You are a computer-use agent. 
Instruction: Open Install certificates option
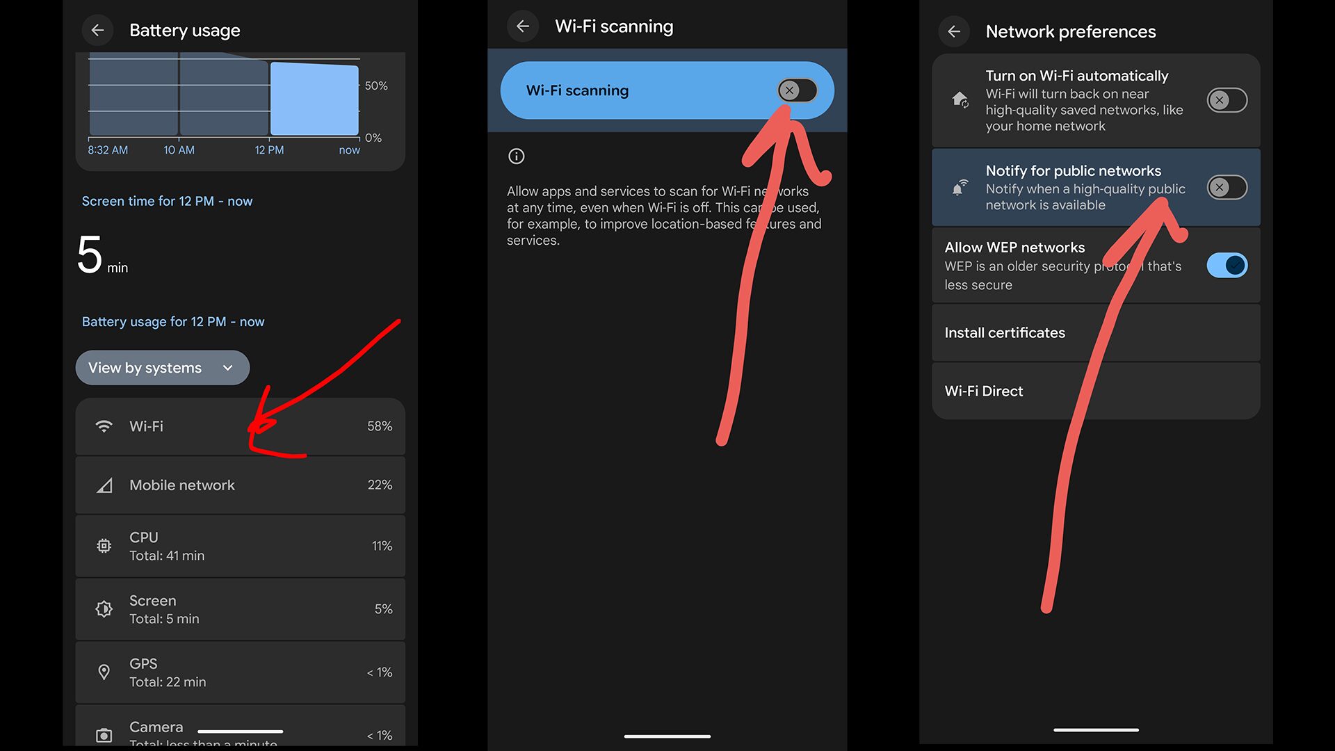tap(1095, 333)
